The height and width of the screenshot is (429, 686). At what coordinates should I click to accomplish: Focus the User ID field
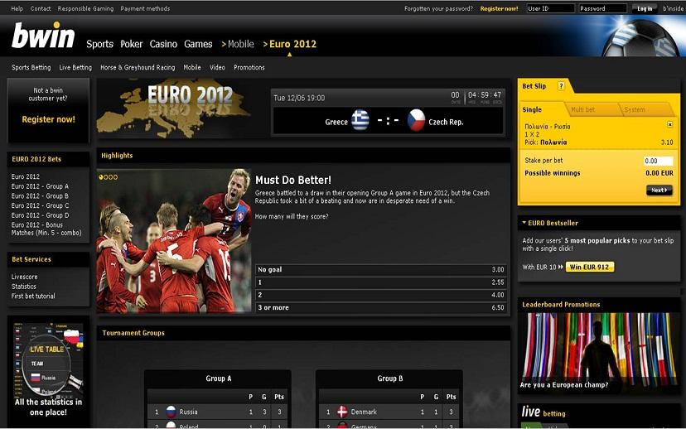pos(550,8)
